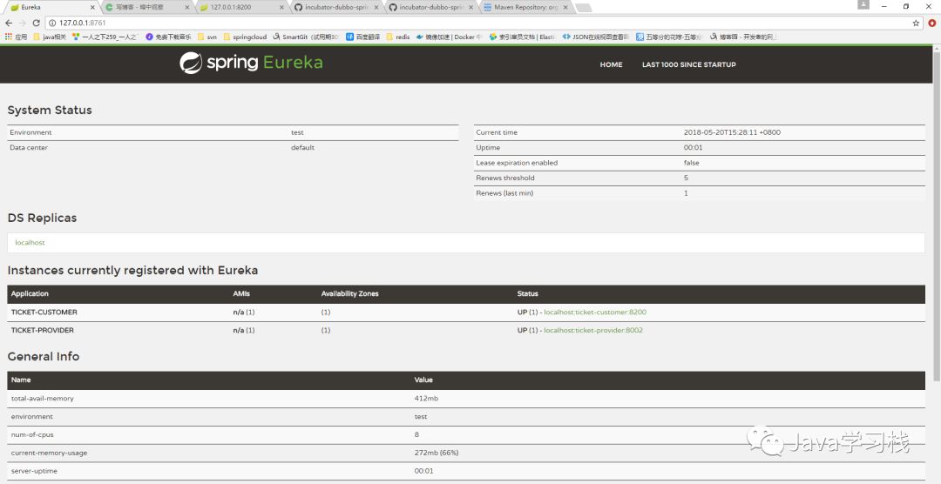Viewport: 941px width, 484px height.
Task: Click the 'Renews threshold' row label
Action: tap(505, 178)
